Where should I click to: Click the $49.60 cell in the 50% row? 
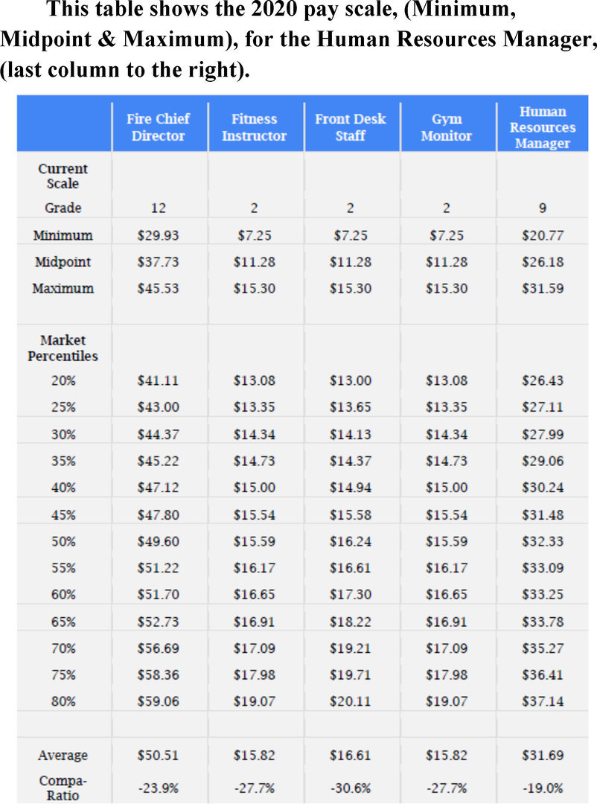[x=159, y=541]
